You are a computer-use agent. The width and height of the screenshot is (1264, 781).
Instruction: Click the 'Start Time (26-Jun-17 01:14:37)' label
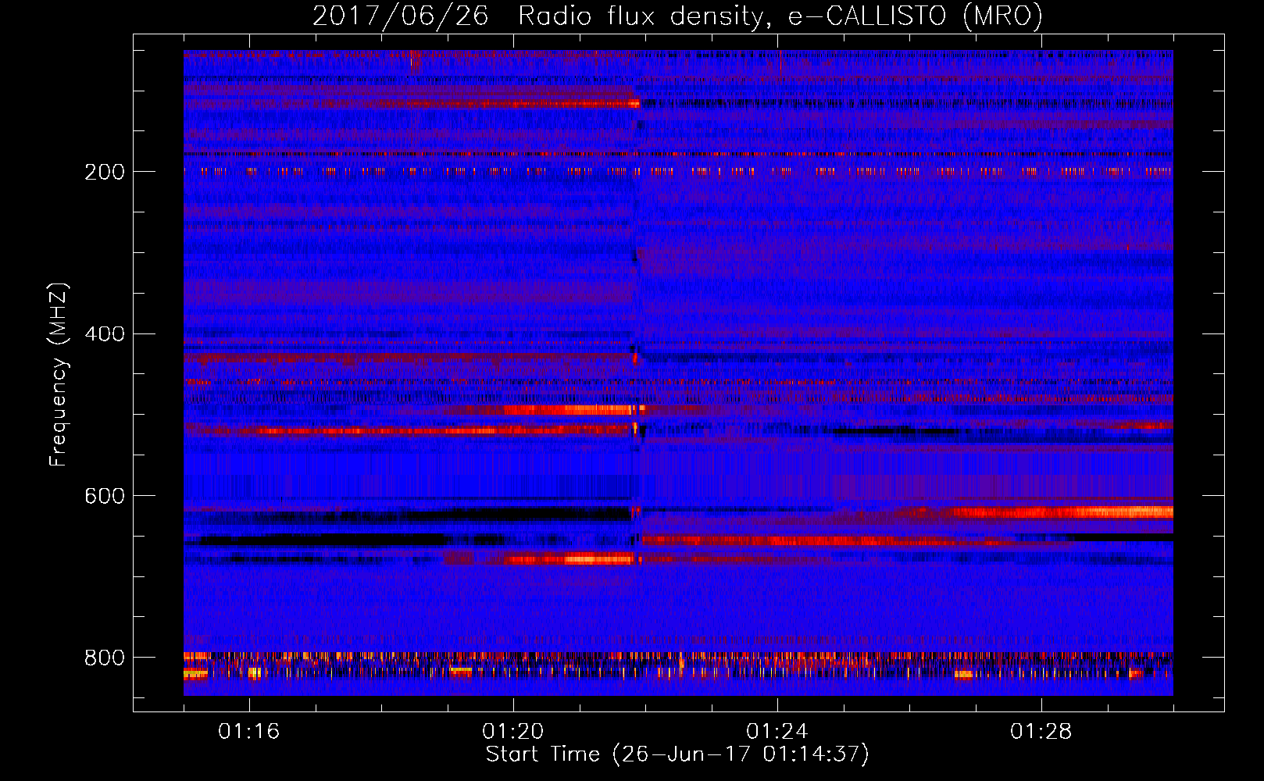tap(677, 754)
